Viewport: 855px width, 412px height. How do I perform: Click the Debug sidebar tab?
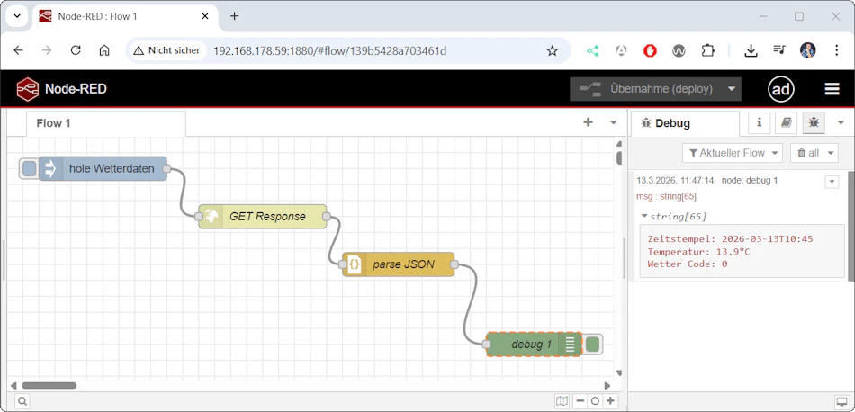coord(673,123)
